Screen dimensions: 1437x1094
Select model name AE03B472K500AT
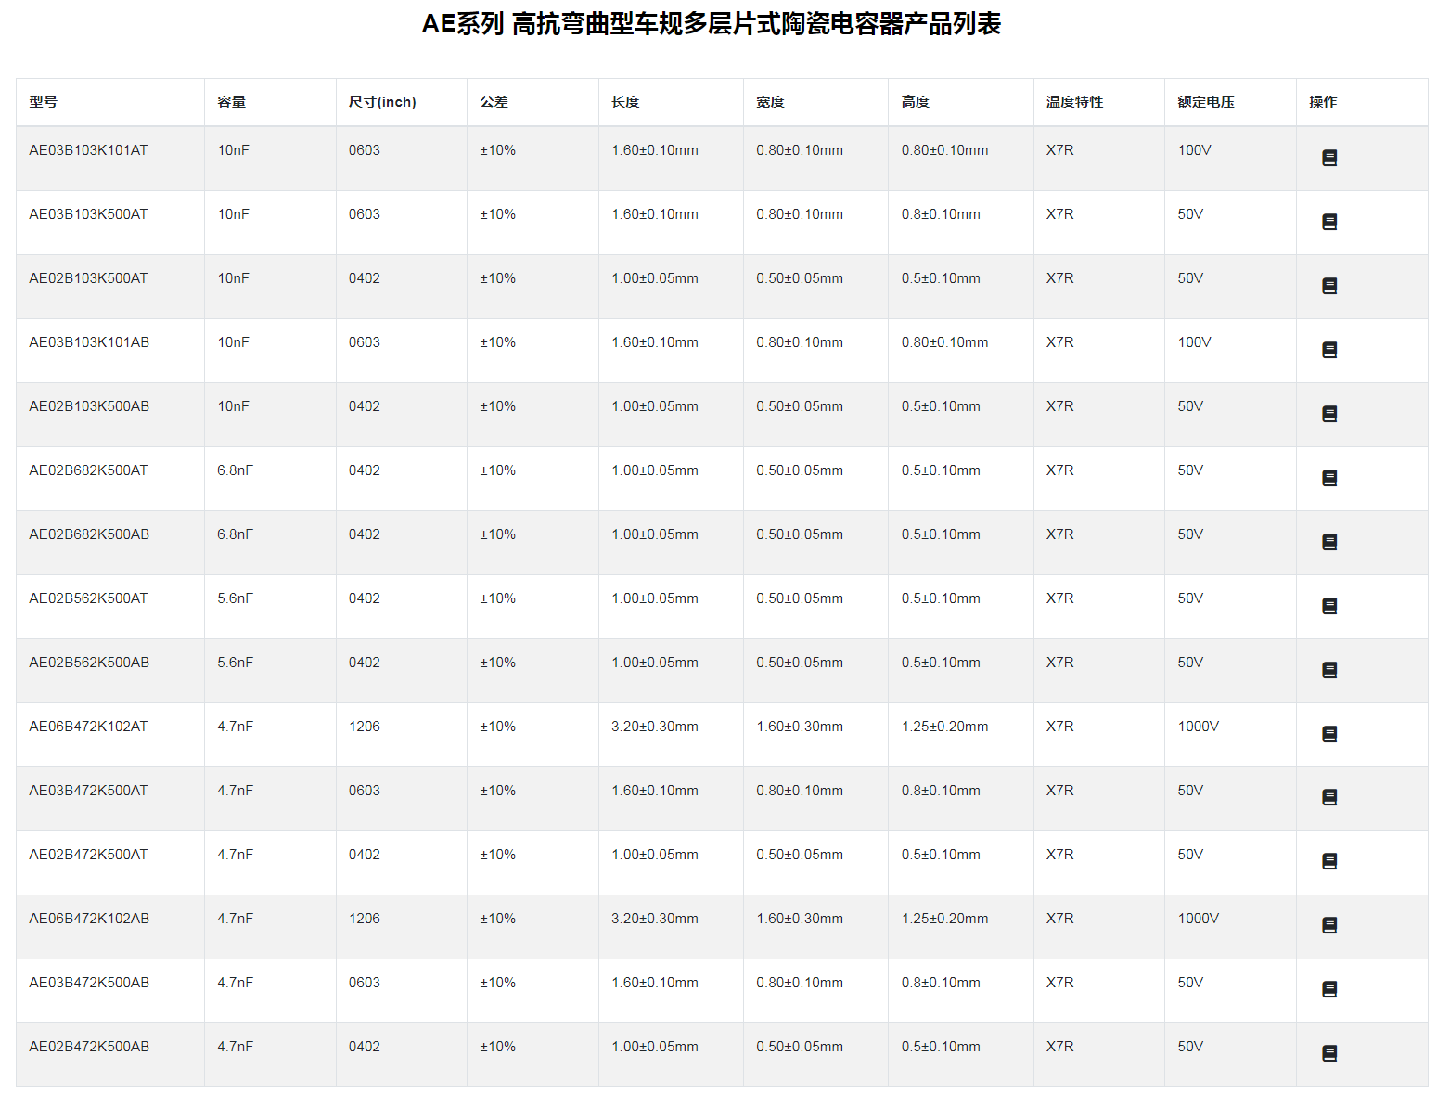[x=88, y=791]
